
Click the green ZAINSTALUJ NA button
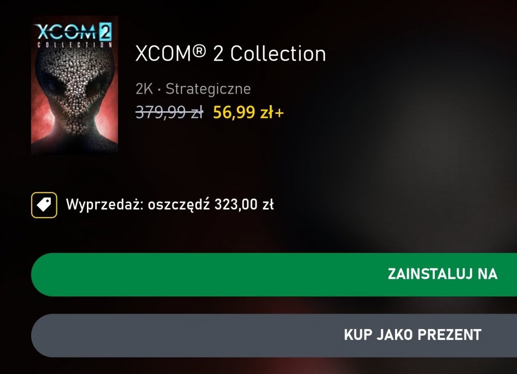point(274,274)
